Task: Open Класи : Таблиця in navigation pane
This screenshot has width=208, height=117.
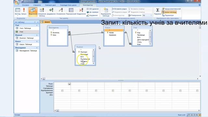Action: point(26,45)
